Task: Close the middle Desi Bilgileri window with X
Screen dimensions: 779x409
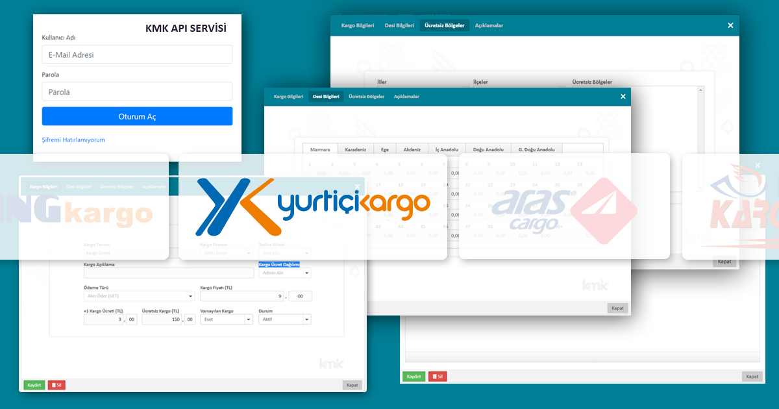Action: click(623, 97)
